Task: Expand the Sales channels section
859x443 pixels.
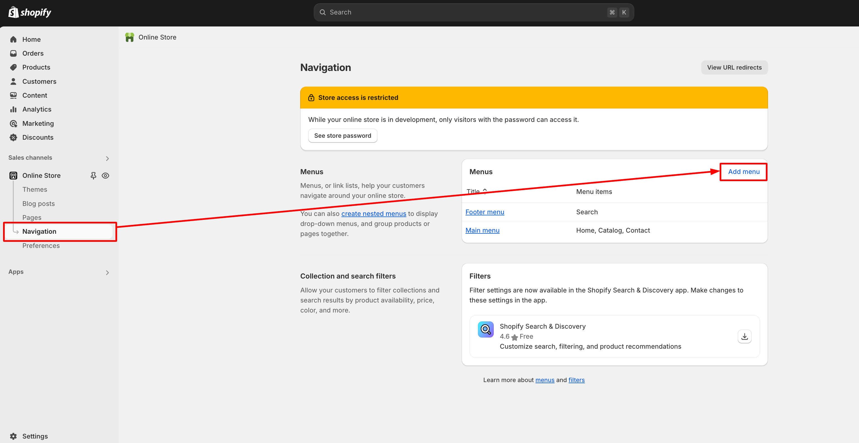Action: pos(107,158)
